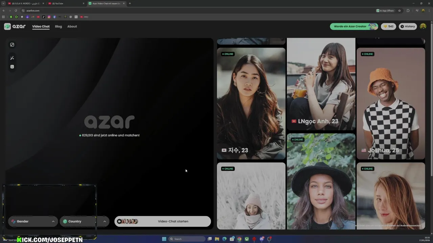The image size is (433, 243).
Task: Open the Instagram bookmark
Action: tap(49, 17)
